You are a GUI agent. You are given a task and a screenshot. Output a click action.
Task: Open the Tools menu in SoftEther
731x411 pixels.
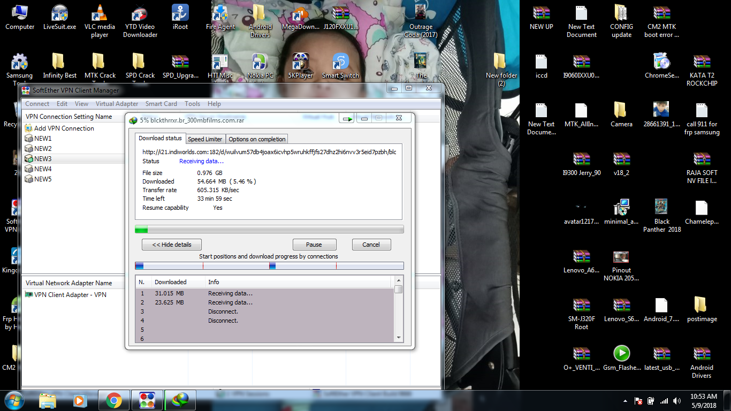[x=192, y=104]
